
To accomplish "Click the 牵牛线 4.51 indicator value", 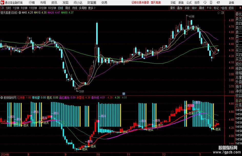I will pos(98,98).
